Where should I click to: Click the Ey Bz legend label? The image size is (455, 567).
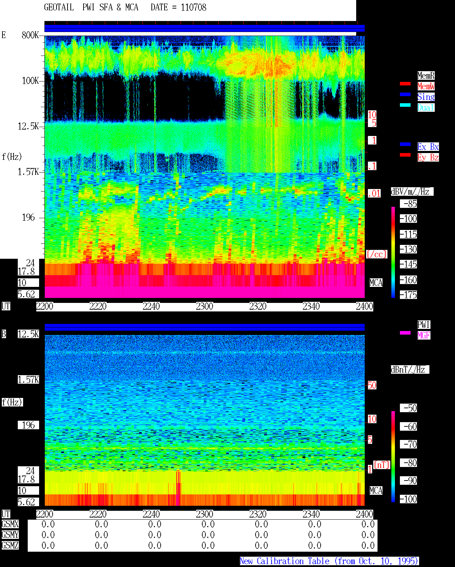click(x=428, y=157)
